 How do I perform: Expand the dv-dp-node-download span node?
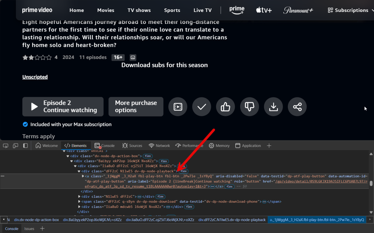click(79, 202)
